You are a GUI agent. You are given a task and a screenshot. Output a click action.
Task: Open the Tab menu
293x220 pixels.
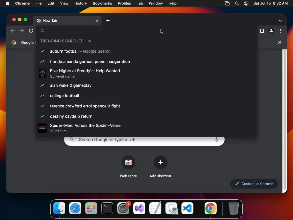pos(140,3)
